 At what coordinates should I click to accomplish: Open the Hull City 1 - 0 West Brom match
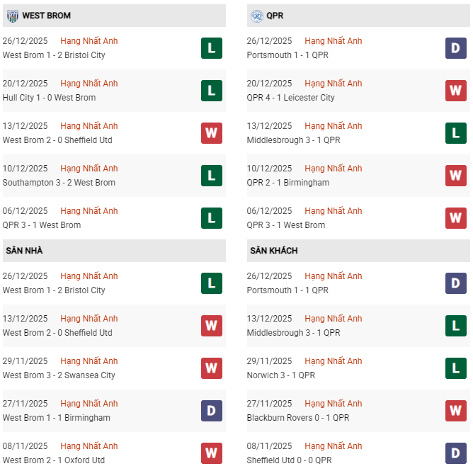50,98
